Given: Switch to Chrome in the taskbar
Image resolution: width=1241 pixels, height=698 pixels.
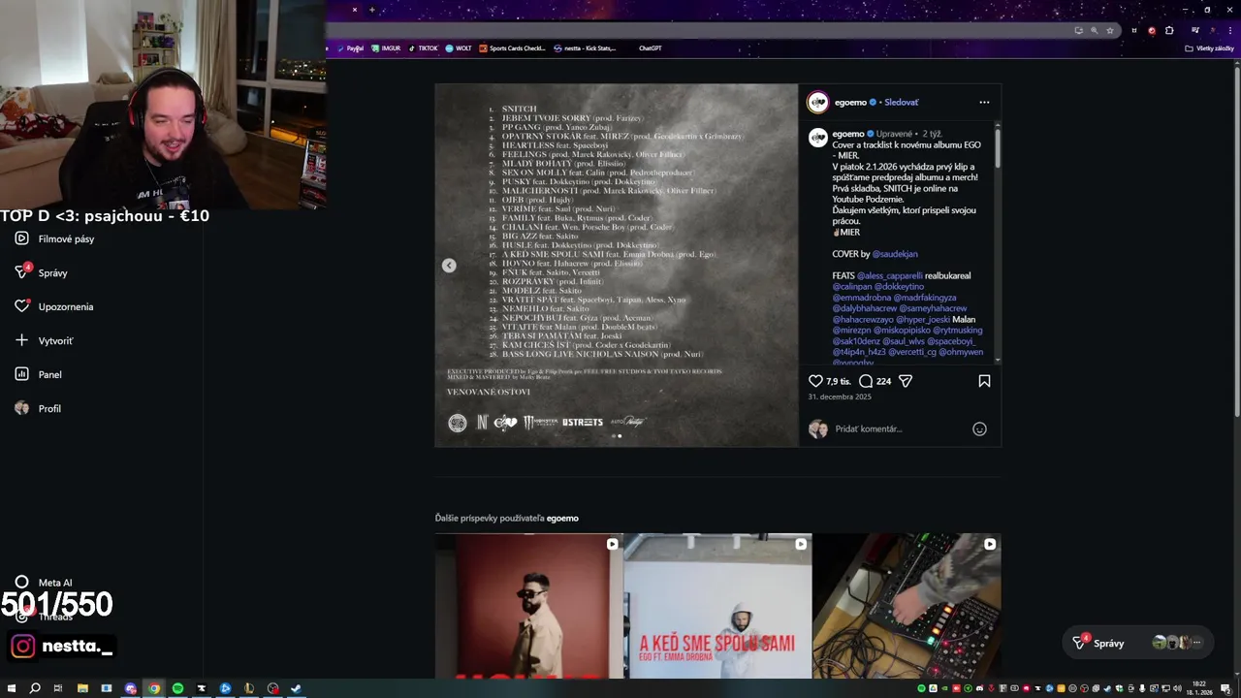Looking at the screenshot, I should pos(154,688).
